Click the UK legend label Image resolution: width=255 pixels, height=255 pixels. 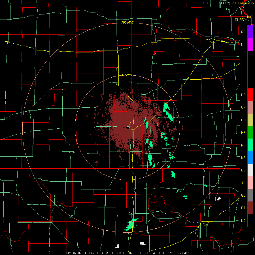tap(243, 44)
